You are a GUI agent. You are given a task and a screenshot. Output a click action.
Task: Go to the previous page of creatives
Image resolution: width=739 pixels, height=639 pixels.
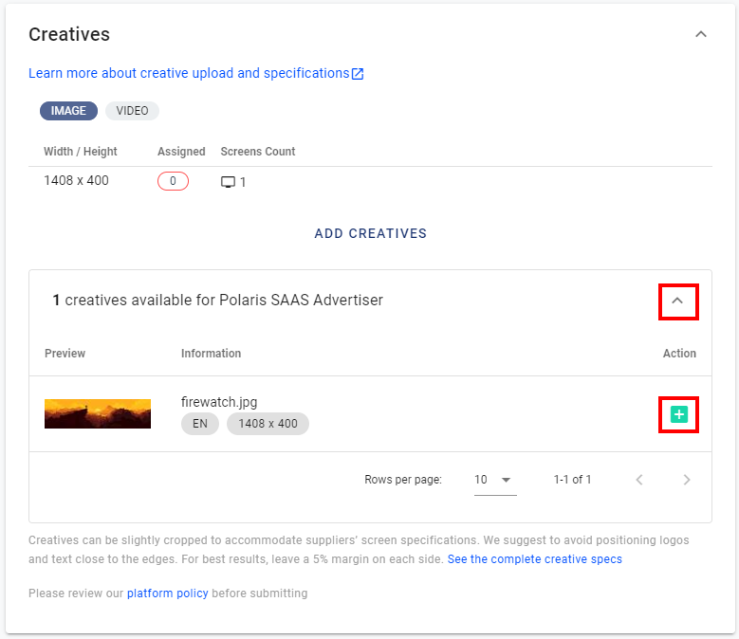pyautogui.click(x=639, y=480)
